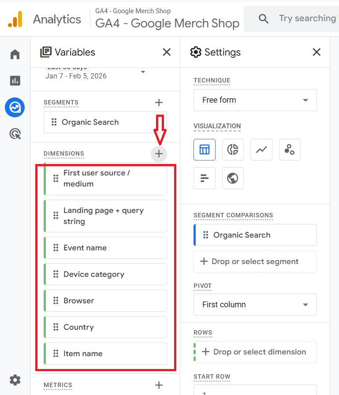
Task: Click the Analytics logo
Action: (x=15, y=19)
